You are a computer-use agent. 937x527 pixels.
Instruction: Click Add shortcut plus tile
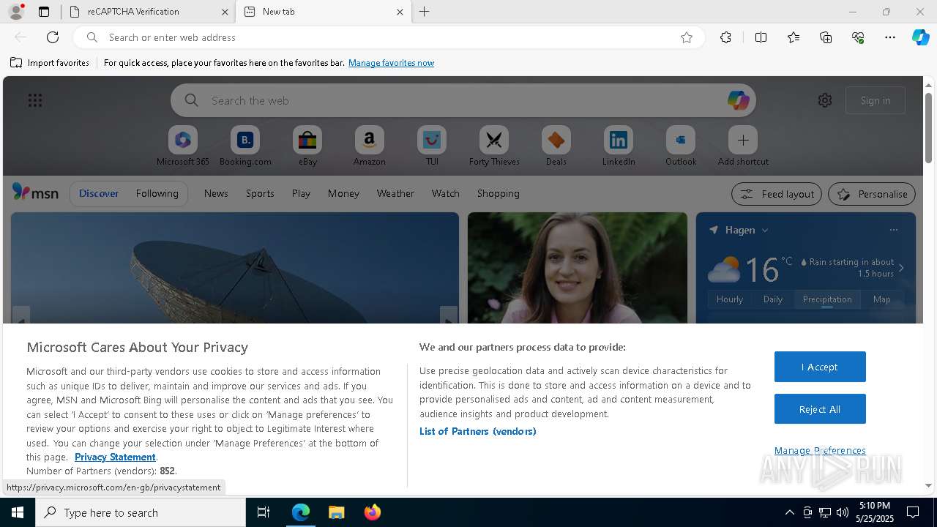pos(743,146)
